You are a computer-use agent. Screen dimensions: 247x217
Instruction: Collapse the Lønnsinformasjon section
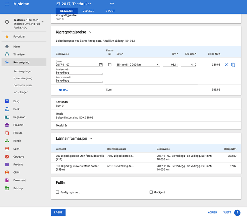click(x=91, y=139)
